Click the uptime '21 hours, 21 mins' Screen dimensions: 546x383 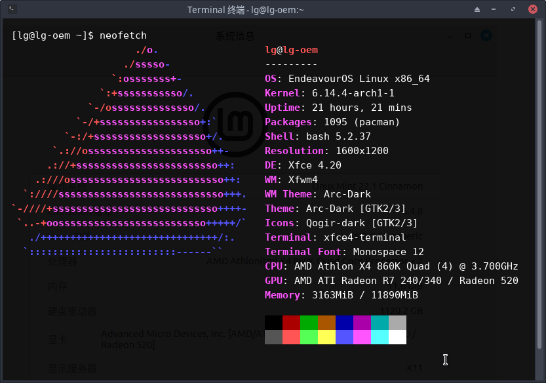point(362,108)
